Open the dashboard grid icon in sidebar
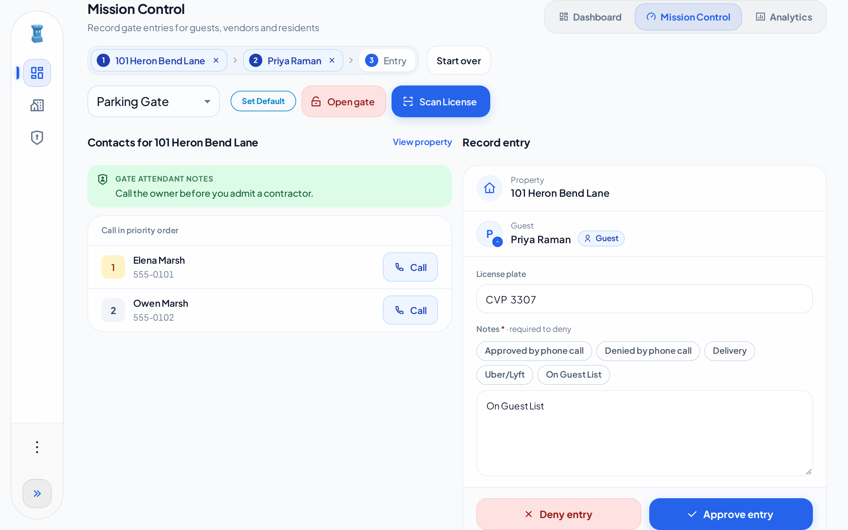 37,73
